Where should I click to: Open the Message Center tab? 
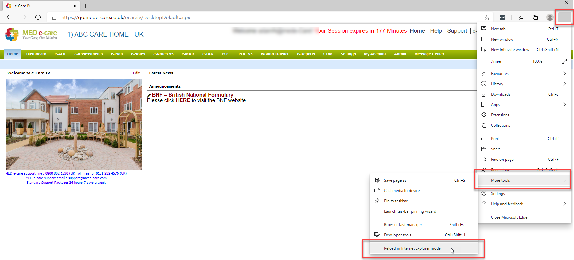(429, 54)
